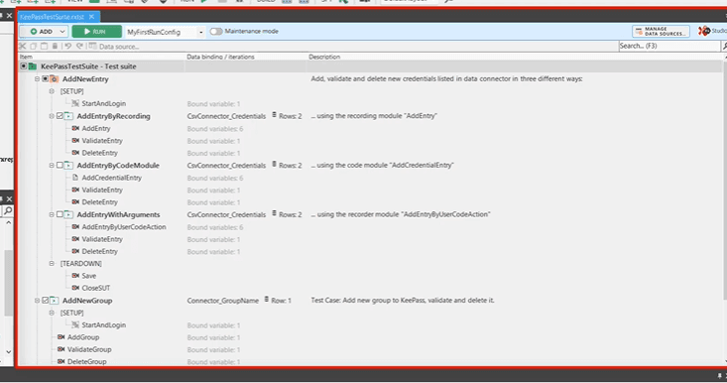Click the AddNewEntry smart folder icon
Screen dimensions: 727x383
(55, 78)
